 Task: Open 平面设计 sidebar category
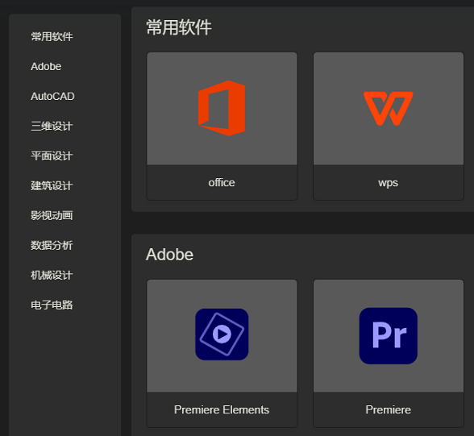[52, 156]
